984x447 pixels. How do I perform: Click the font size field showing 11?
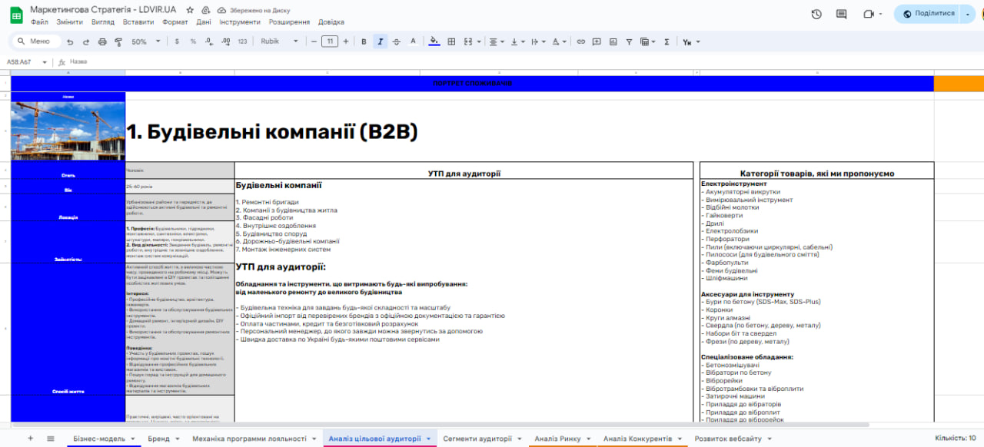pyautogui.click(x=330, y=41)
